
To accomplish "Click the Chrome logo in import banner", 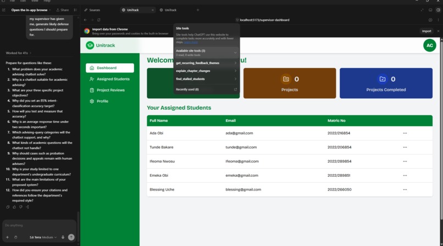I will 87,31.
